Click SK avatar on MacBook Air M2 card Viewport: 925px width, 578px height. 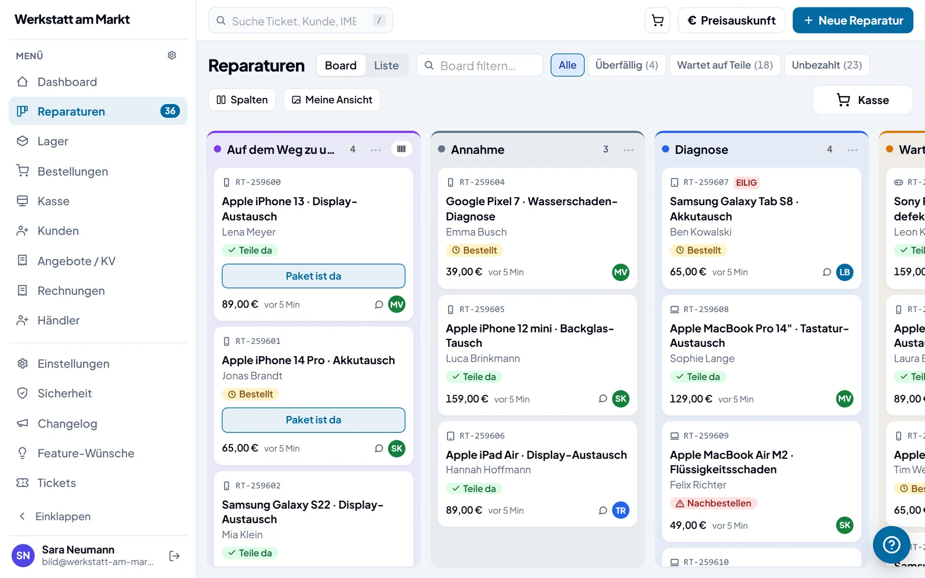[845, 525]
